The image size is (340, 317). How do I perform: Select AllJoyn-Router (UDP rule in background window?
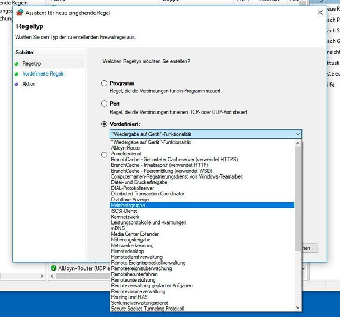(x=84, y=268)
